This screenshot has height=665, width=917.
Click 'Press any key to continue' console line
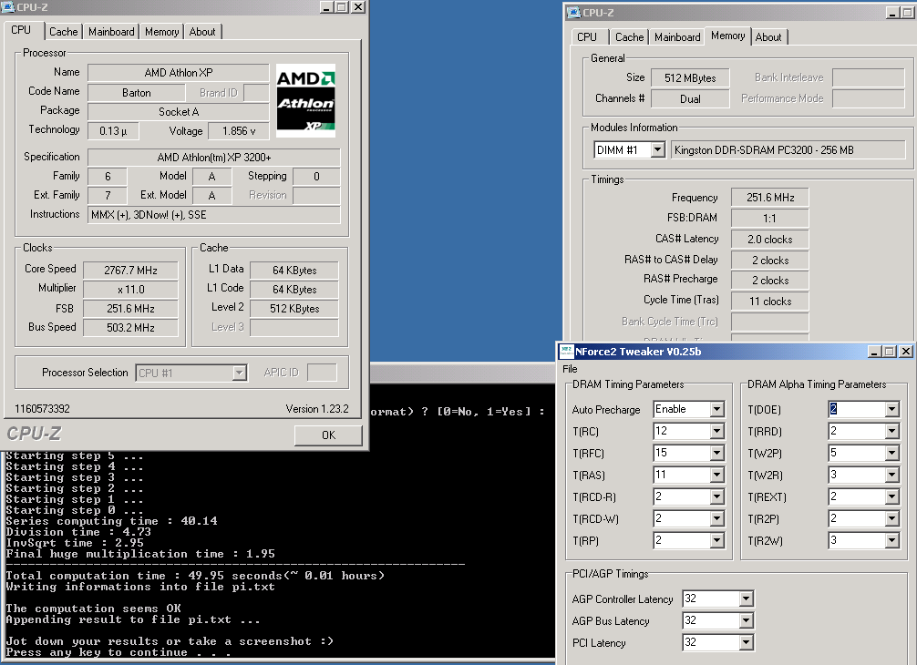coord(118,652)
